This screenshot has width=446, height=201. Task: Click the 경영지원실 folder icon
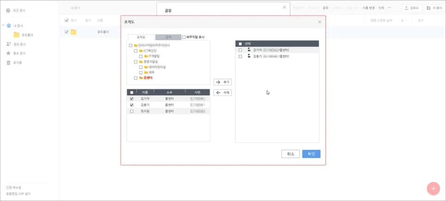pos(141,62)
